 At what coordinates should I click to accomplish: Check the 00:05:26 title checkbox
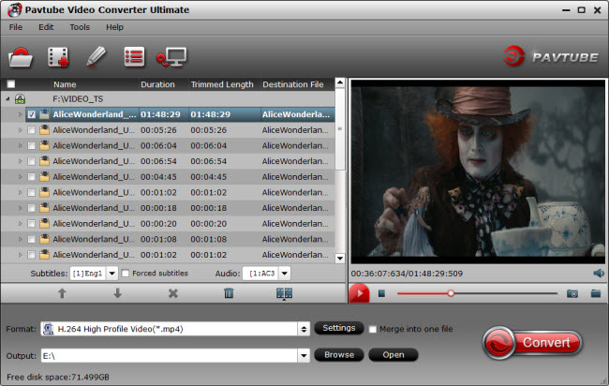pos(32,130)
